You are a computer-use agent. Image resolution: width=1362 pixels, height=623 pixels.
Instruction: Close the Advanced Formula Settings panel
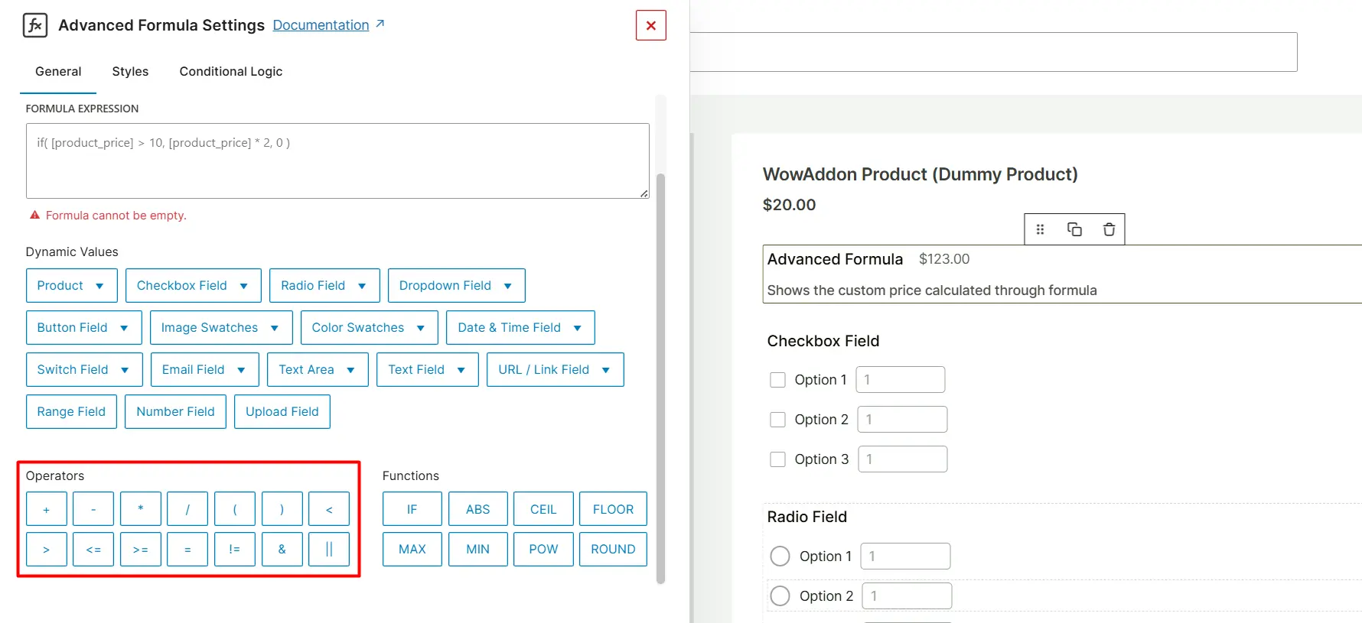[650, 25]
